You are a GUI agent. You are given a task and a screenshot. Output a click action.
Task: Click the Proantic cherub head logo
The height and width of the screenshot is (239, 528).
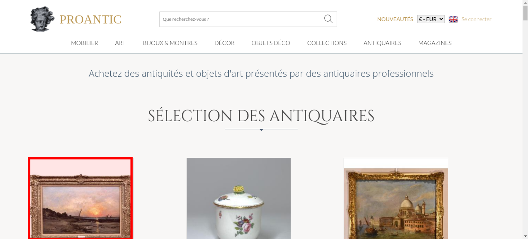click(x=42, y=19)
